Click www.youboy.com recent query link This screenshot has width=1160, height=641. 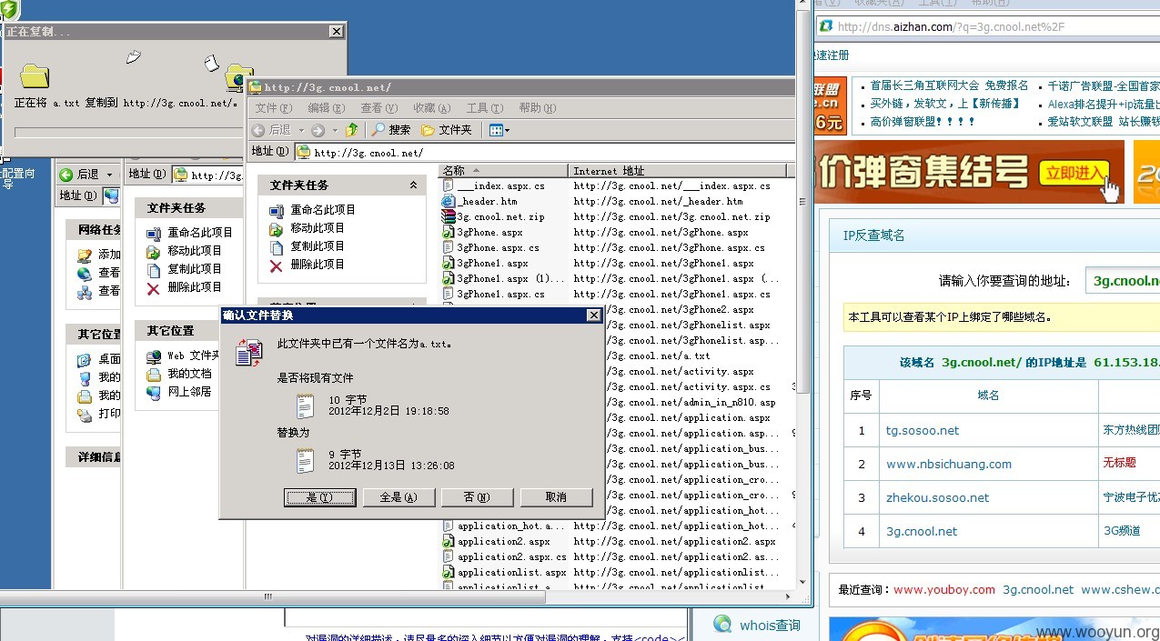point(944,590)
